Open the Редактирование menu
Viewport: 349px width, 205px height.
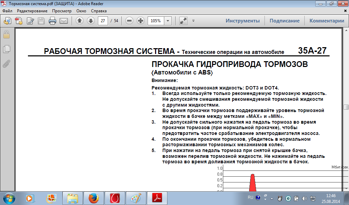coord(32,11)
